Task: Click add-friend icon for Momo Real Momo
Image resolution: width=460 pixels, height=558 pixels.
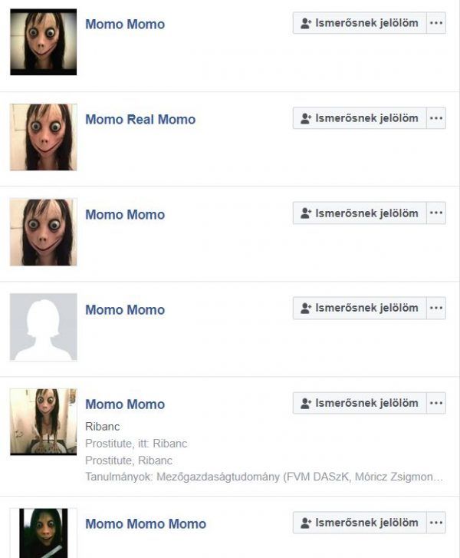Action: [x=306, y=118]
